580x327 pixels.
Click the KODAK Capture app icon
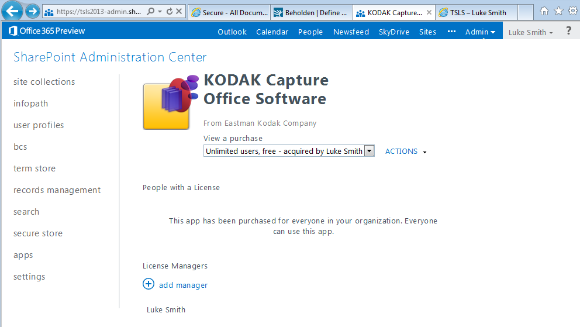pos(171,103)
